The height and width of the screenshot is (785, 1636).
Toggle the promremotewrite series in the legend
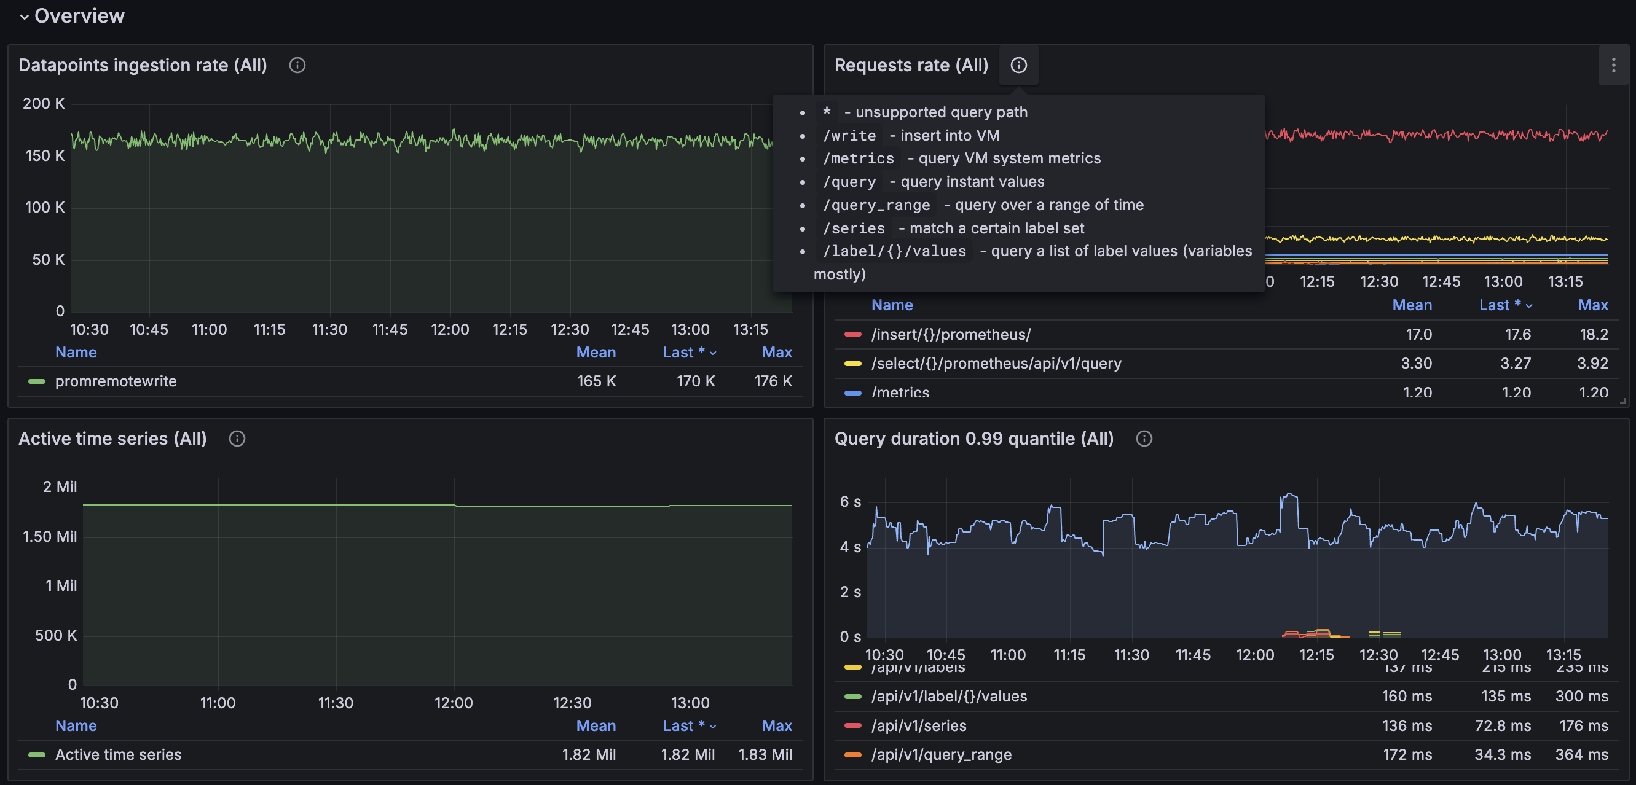(x=116, y=381)
